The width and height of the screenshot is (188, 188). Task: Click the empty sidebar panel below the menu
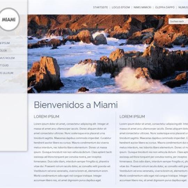pyautogui.click(x=14, y=122)
